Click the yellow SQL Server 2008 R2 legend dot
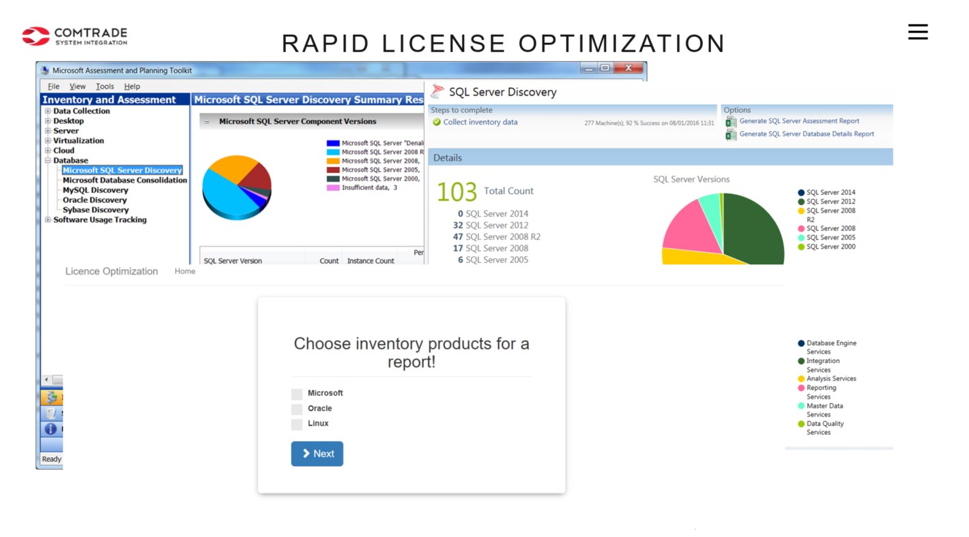The image size is (969, 537). point(801,211)
